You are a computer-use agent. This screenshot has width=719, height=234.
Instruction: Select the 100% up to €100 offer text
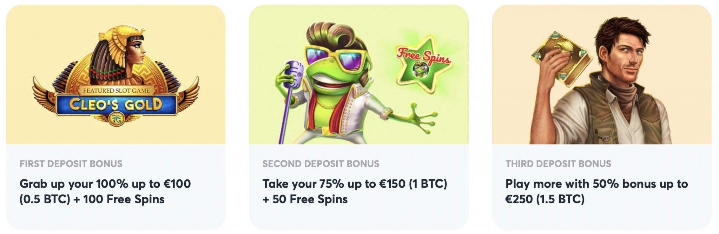pyautogui.click(x=105, y=191)
